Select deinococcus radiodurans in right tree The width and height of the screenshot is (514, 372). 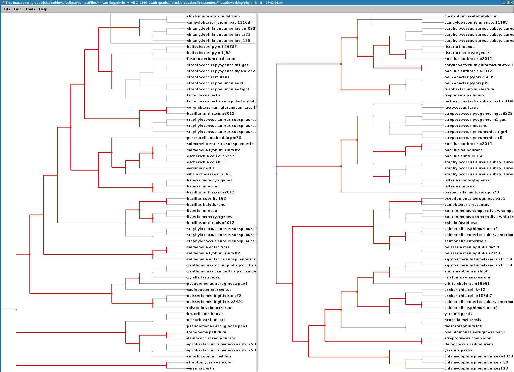tap(469, 344)
